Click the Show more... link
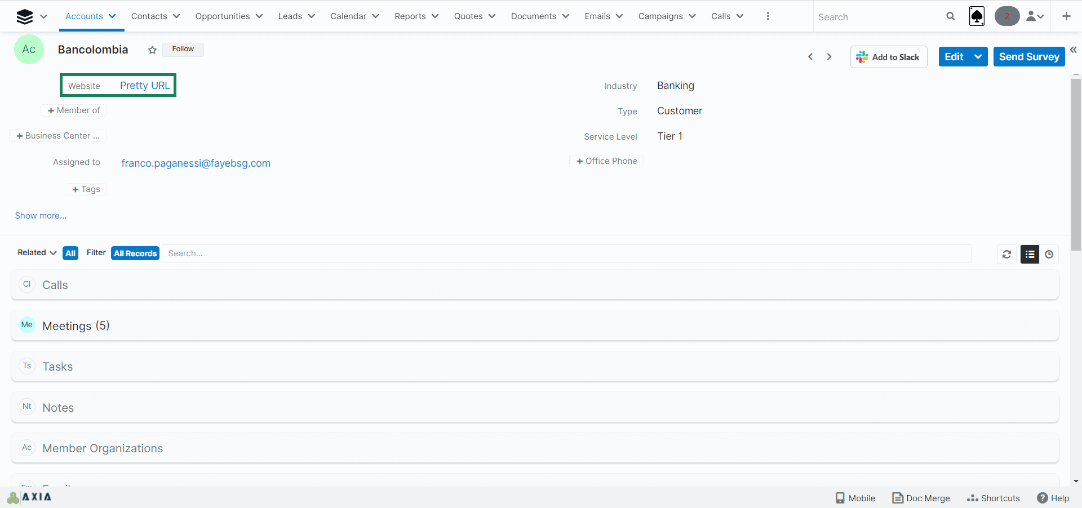This screenshot has width=1082, height=508. pyautogui.click(x=41, y=216)
